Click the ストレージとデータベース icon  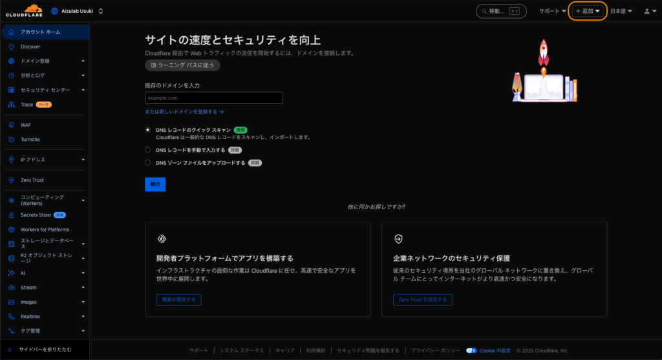(12, 244)
